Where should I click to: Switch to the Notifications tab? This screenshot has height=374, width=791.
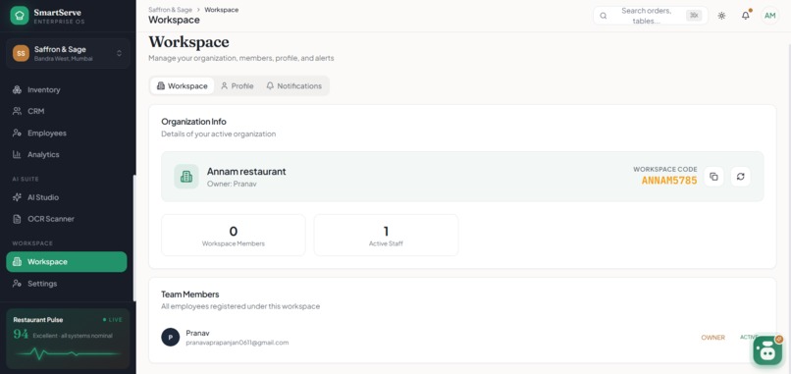[x=294, y=85]
